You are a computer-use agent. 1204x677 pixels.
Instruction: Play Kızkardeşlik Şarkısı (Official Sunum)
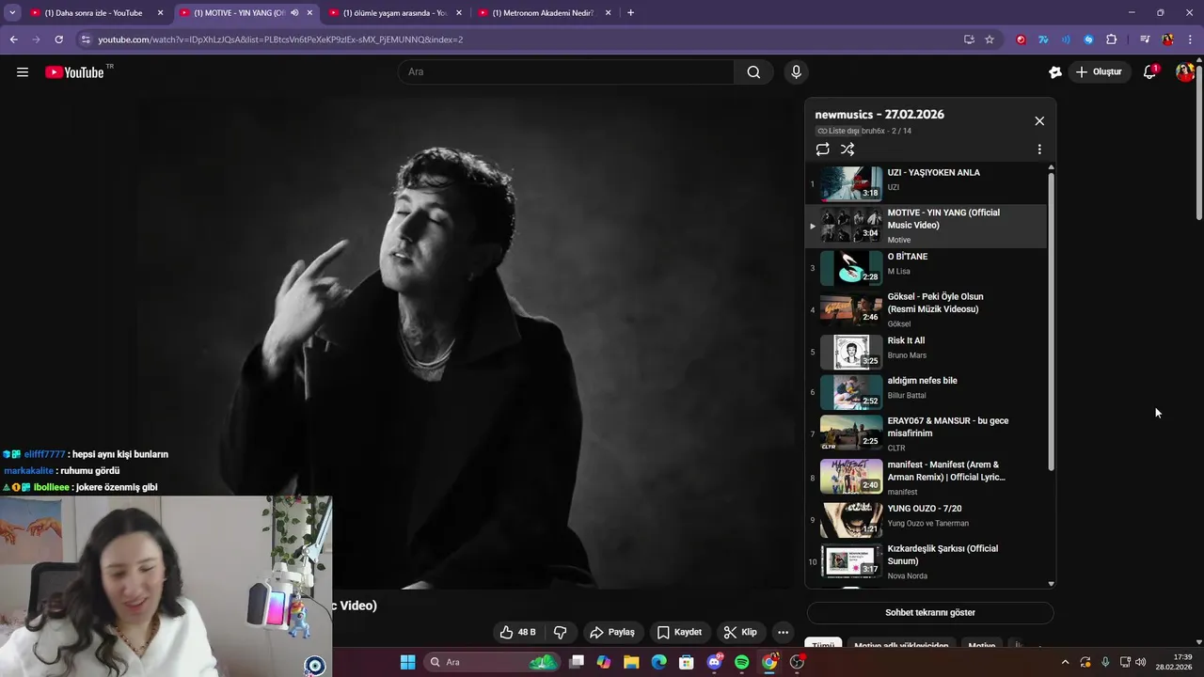pos(926,561)
